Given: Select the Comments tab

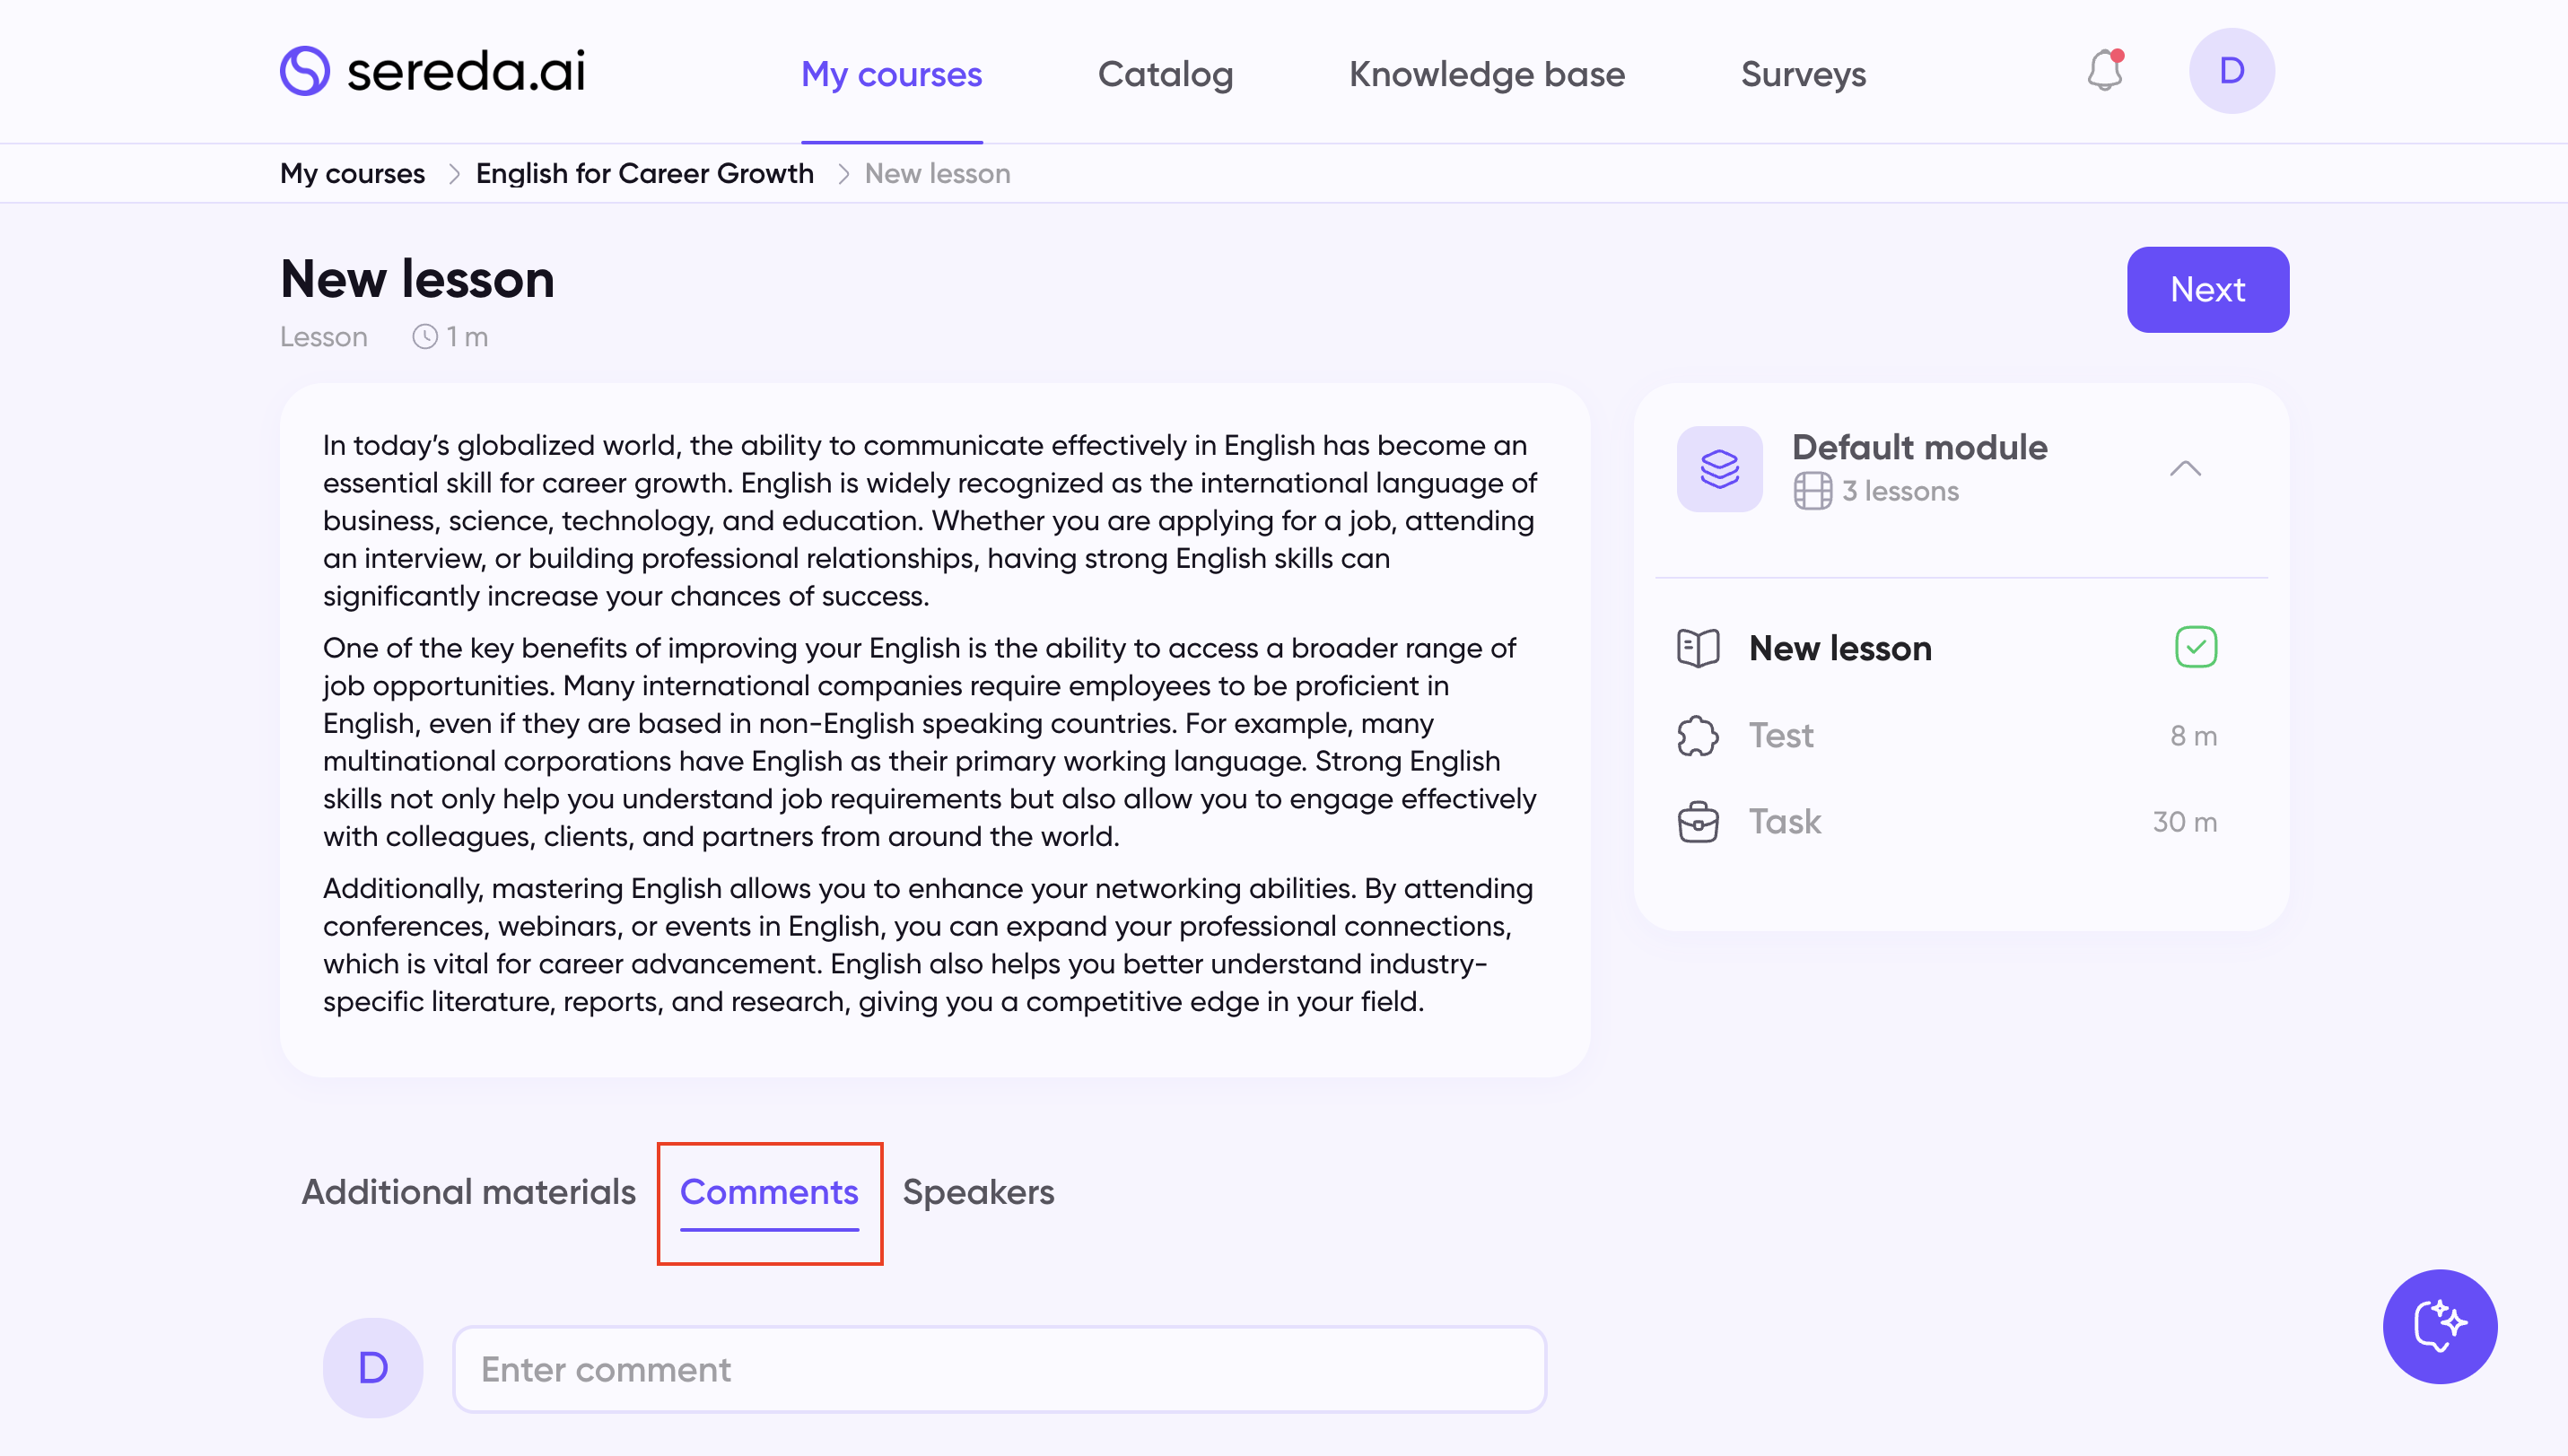Looking at the screenshot, I should click(769, 1192).
